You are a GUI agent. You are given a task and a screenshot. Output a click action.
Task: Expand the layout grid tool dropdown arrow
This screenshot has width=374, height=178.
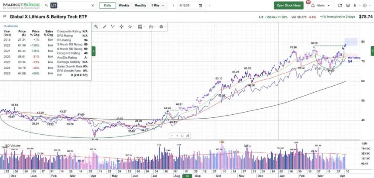coord(144,27)
